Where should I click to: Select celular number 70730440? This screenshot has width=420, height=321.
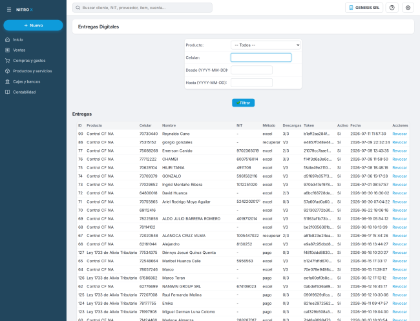tap(149, 134)
